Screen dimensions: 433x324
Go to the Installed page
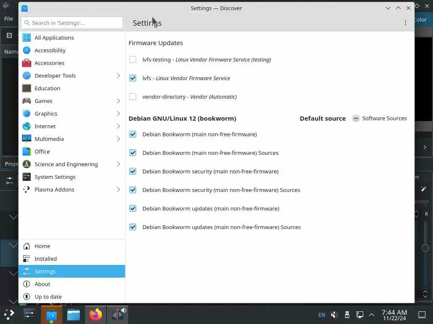pos(46,259)
